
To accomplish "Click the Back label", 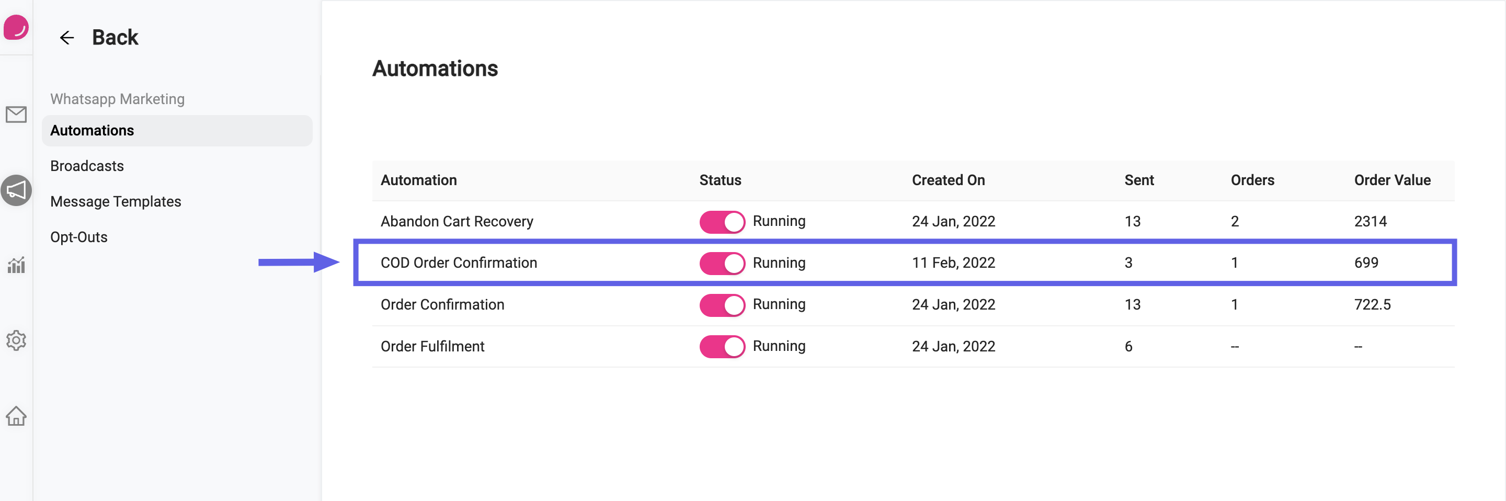I will (115, 38).
